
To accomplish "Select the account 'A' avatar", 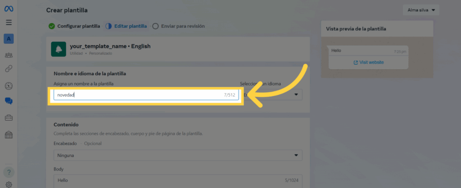I will point(9,39).
